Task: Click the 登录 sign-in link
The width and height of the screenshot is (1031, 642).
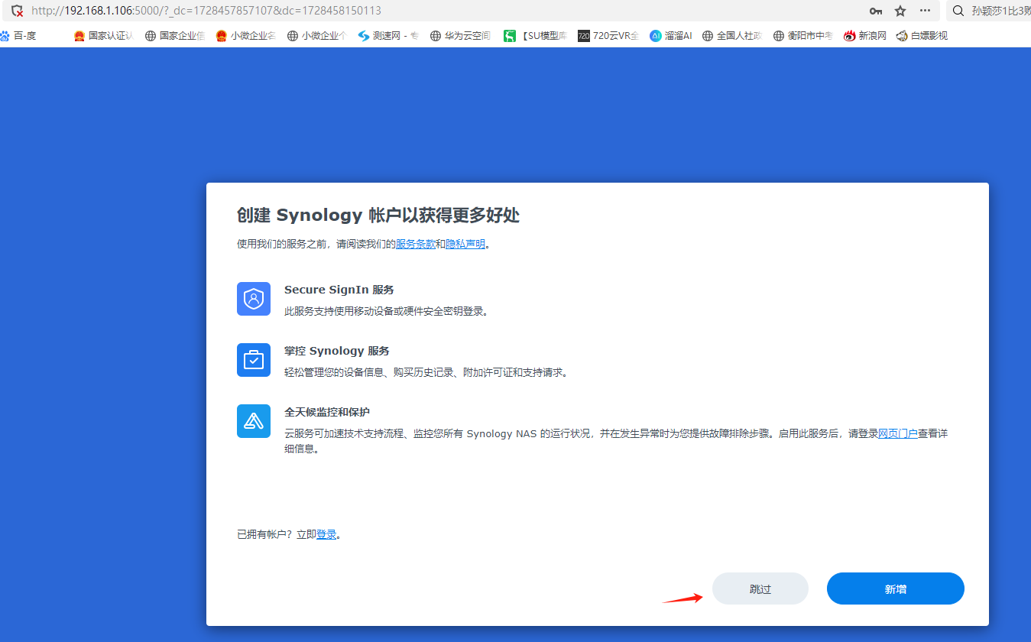Action: [x=326, y=535]
